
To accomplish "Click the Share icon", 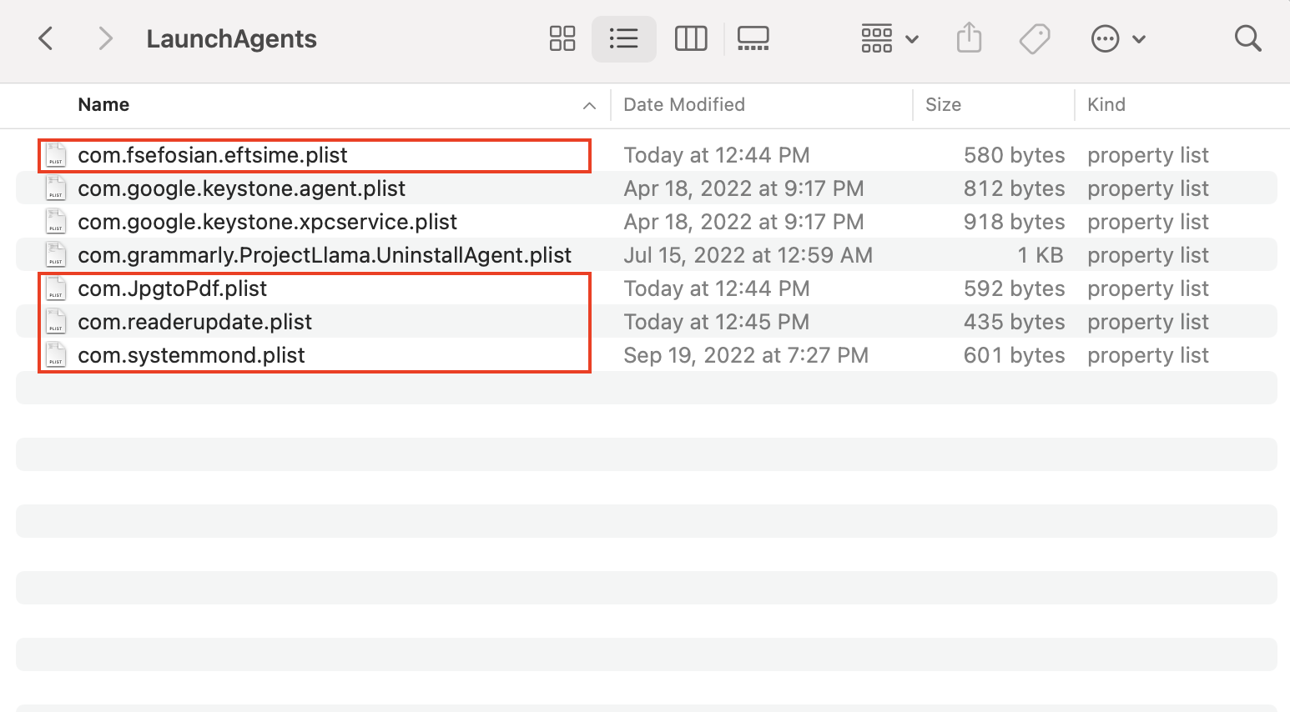I will [x=969, y=38].
